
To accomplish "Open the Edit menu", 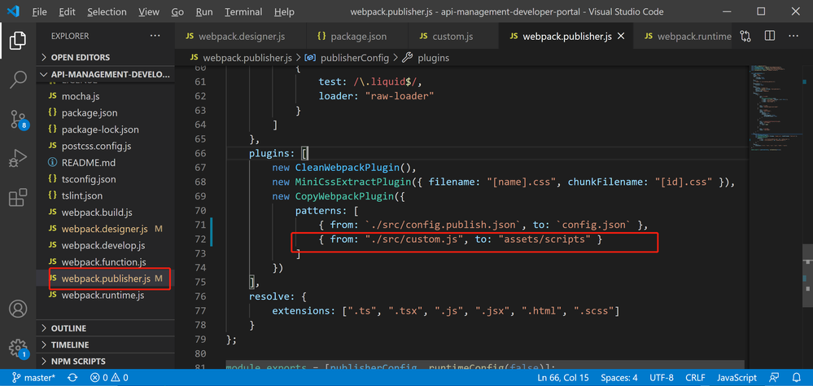I will pyautogui.click(x=67, y=11).
